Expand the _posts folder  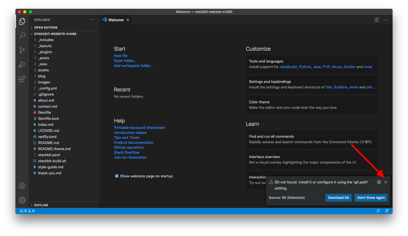[x=64, y=58]
